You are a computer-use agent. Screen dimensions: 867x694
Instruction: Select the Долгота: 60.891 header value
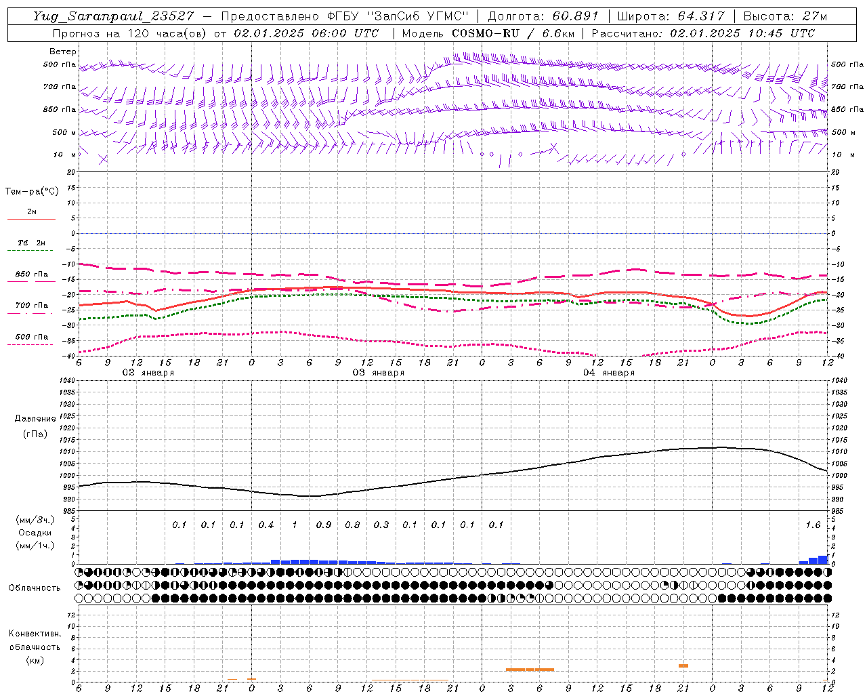[543, 16]
